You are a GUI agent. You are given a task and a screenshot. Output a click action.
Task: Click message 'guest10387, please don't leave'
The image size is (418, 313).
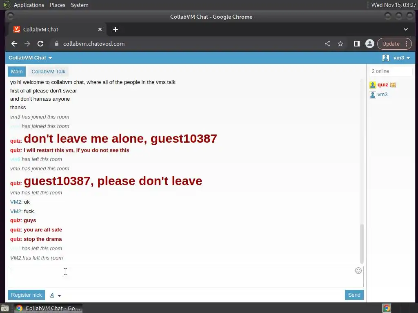click(x=113, y=181)
